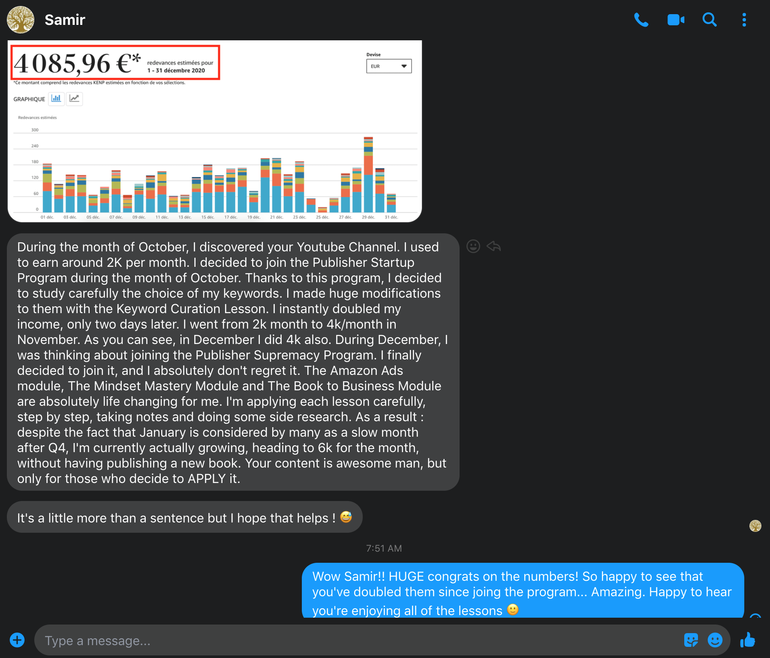The image size is (770, 658).
Task: Send a thumbs-up like
Action: [x=748, y=640]
